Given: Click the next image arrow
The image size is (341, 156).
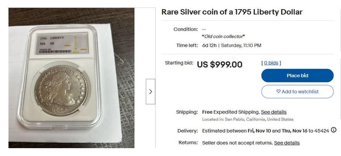Looking at the screenshot, I should (151, 92).
